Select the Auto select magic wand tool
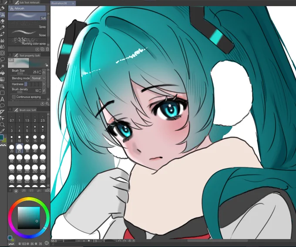The width and height of the screenshot is (296, 247). pyautogui.click(x=2, y=66)
